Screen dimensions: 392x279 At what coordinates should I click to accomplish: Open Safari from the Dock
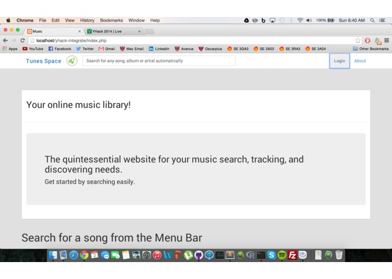74,255
